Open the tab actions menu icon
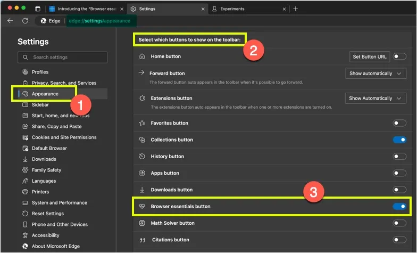 point(38,9)
